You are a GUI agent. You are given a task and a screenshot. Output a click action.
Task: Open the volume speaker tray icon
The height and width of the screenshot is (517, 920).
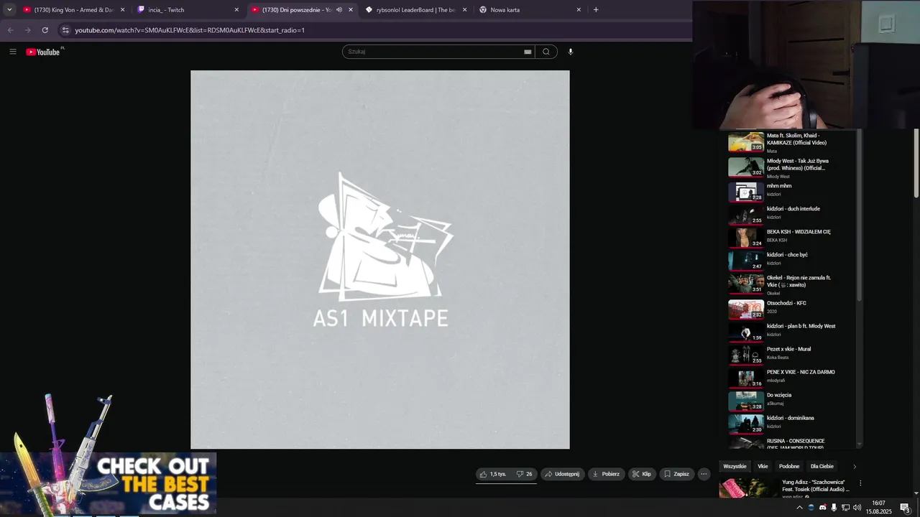(857, 508)
